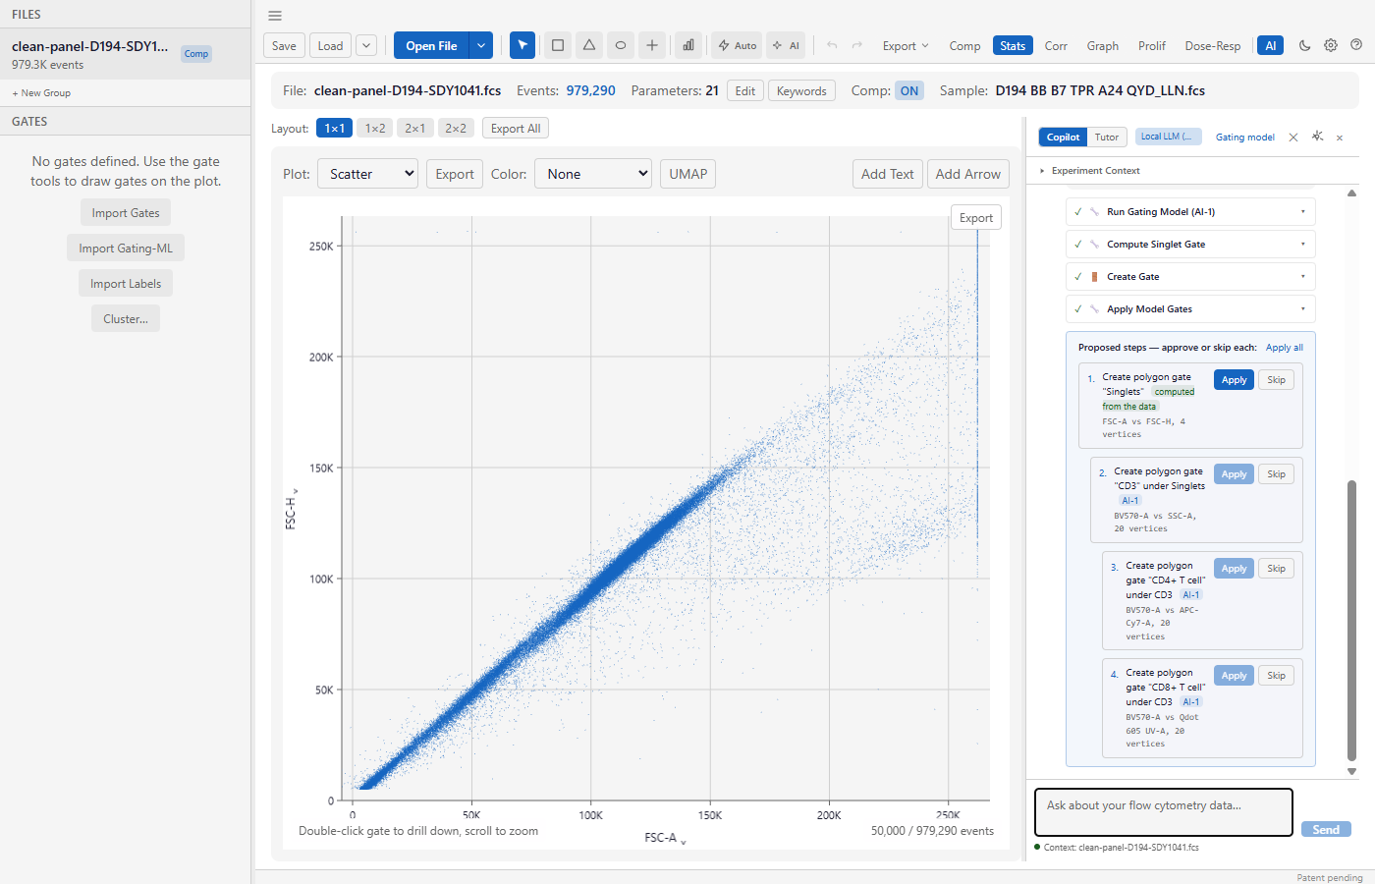Screen dimensions: 1375x884
Task: Open the Dose-Resp analysis view
Action: 1212,45
